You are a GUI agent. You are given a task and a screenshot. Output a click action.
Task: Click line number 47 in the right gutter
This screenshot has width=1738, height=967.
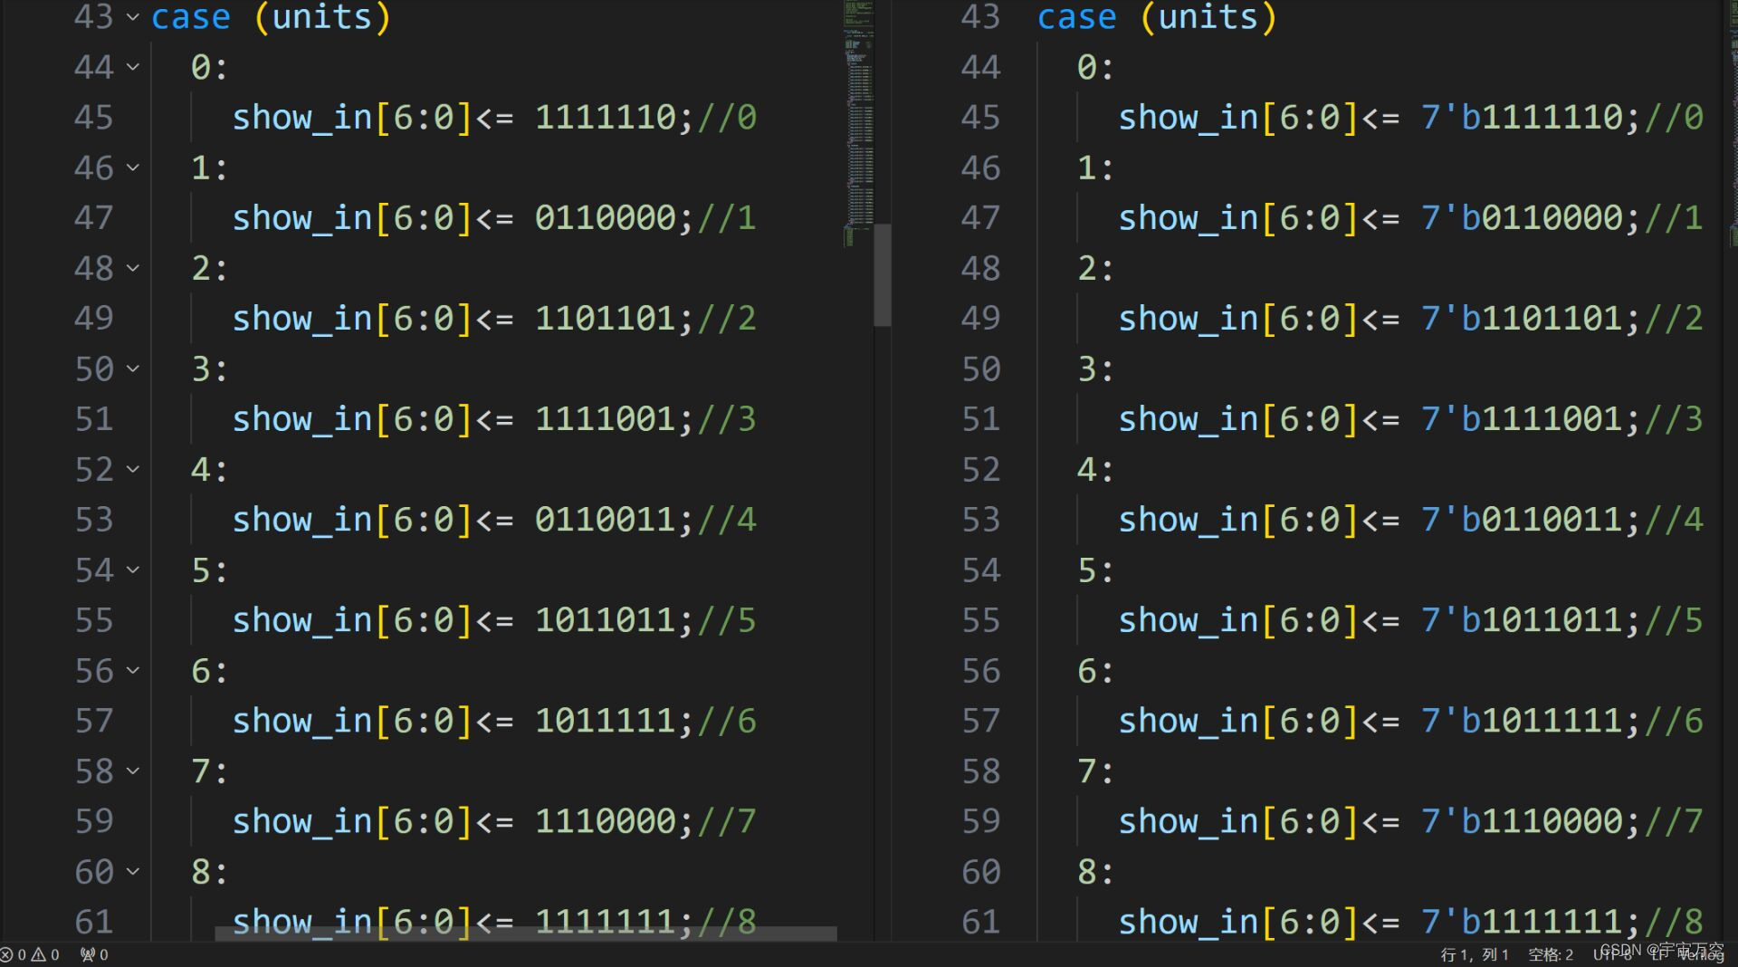click(981, 217)
